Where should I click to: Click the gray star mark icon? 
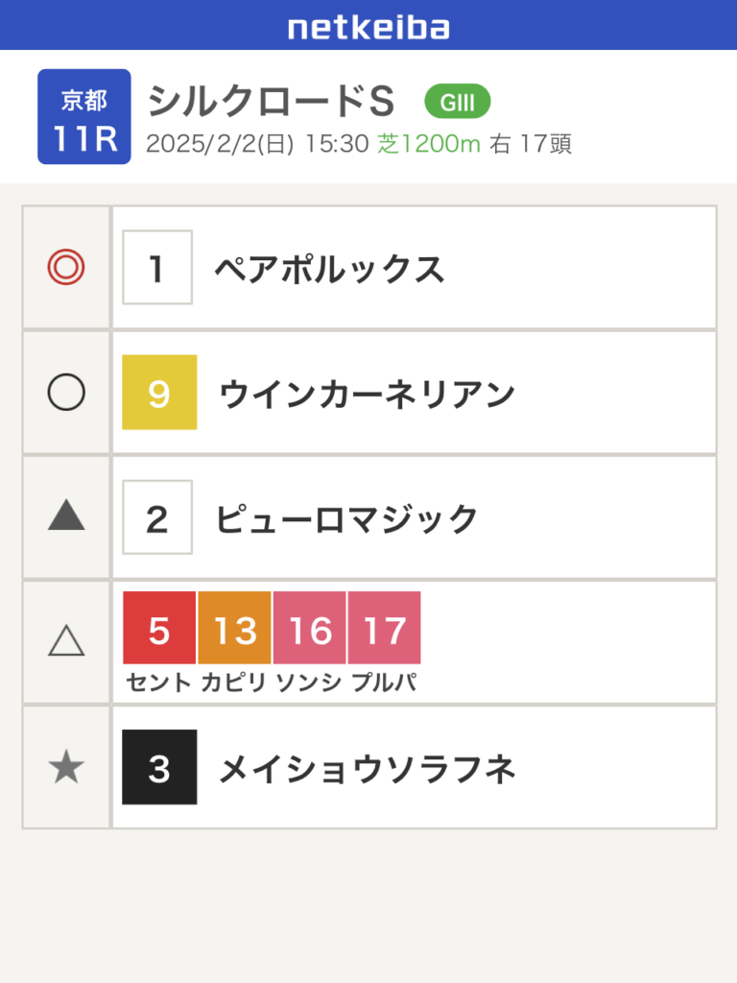pyautogui.click(x=66, y=767)
